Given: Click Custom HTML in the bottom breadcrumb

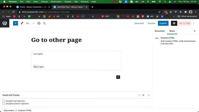Looking at the screenshot, I should pos(25,110).
